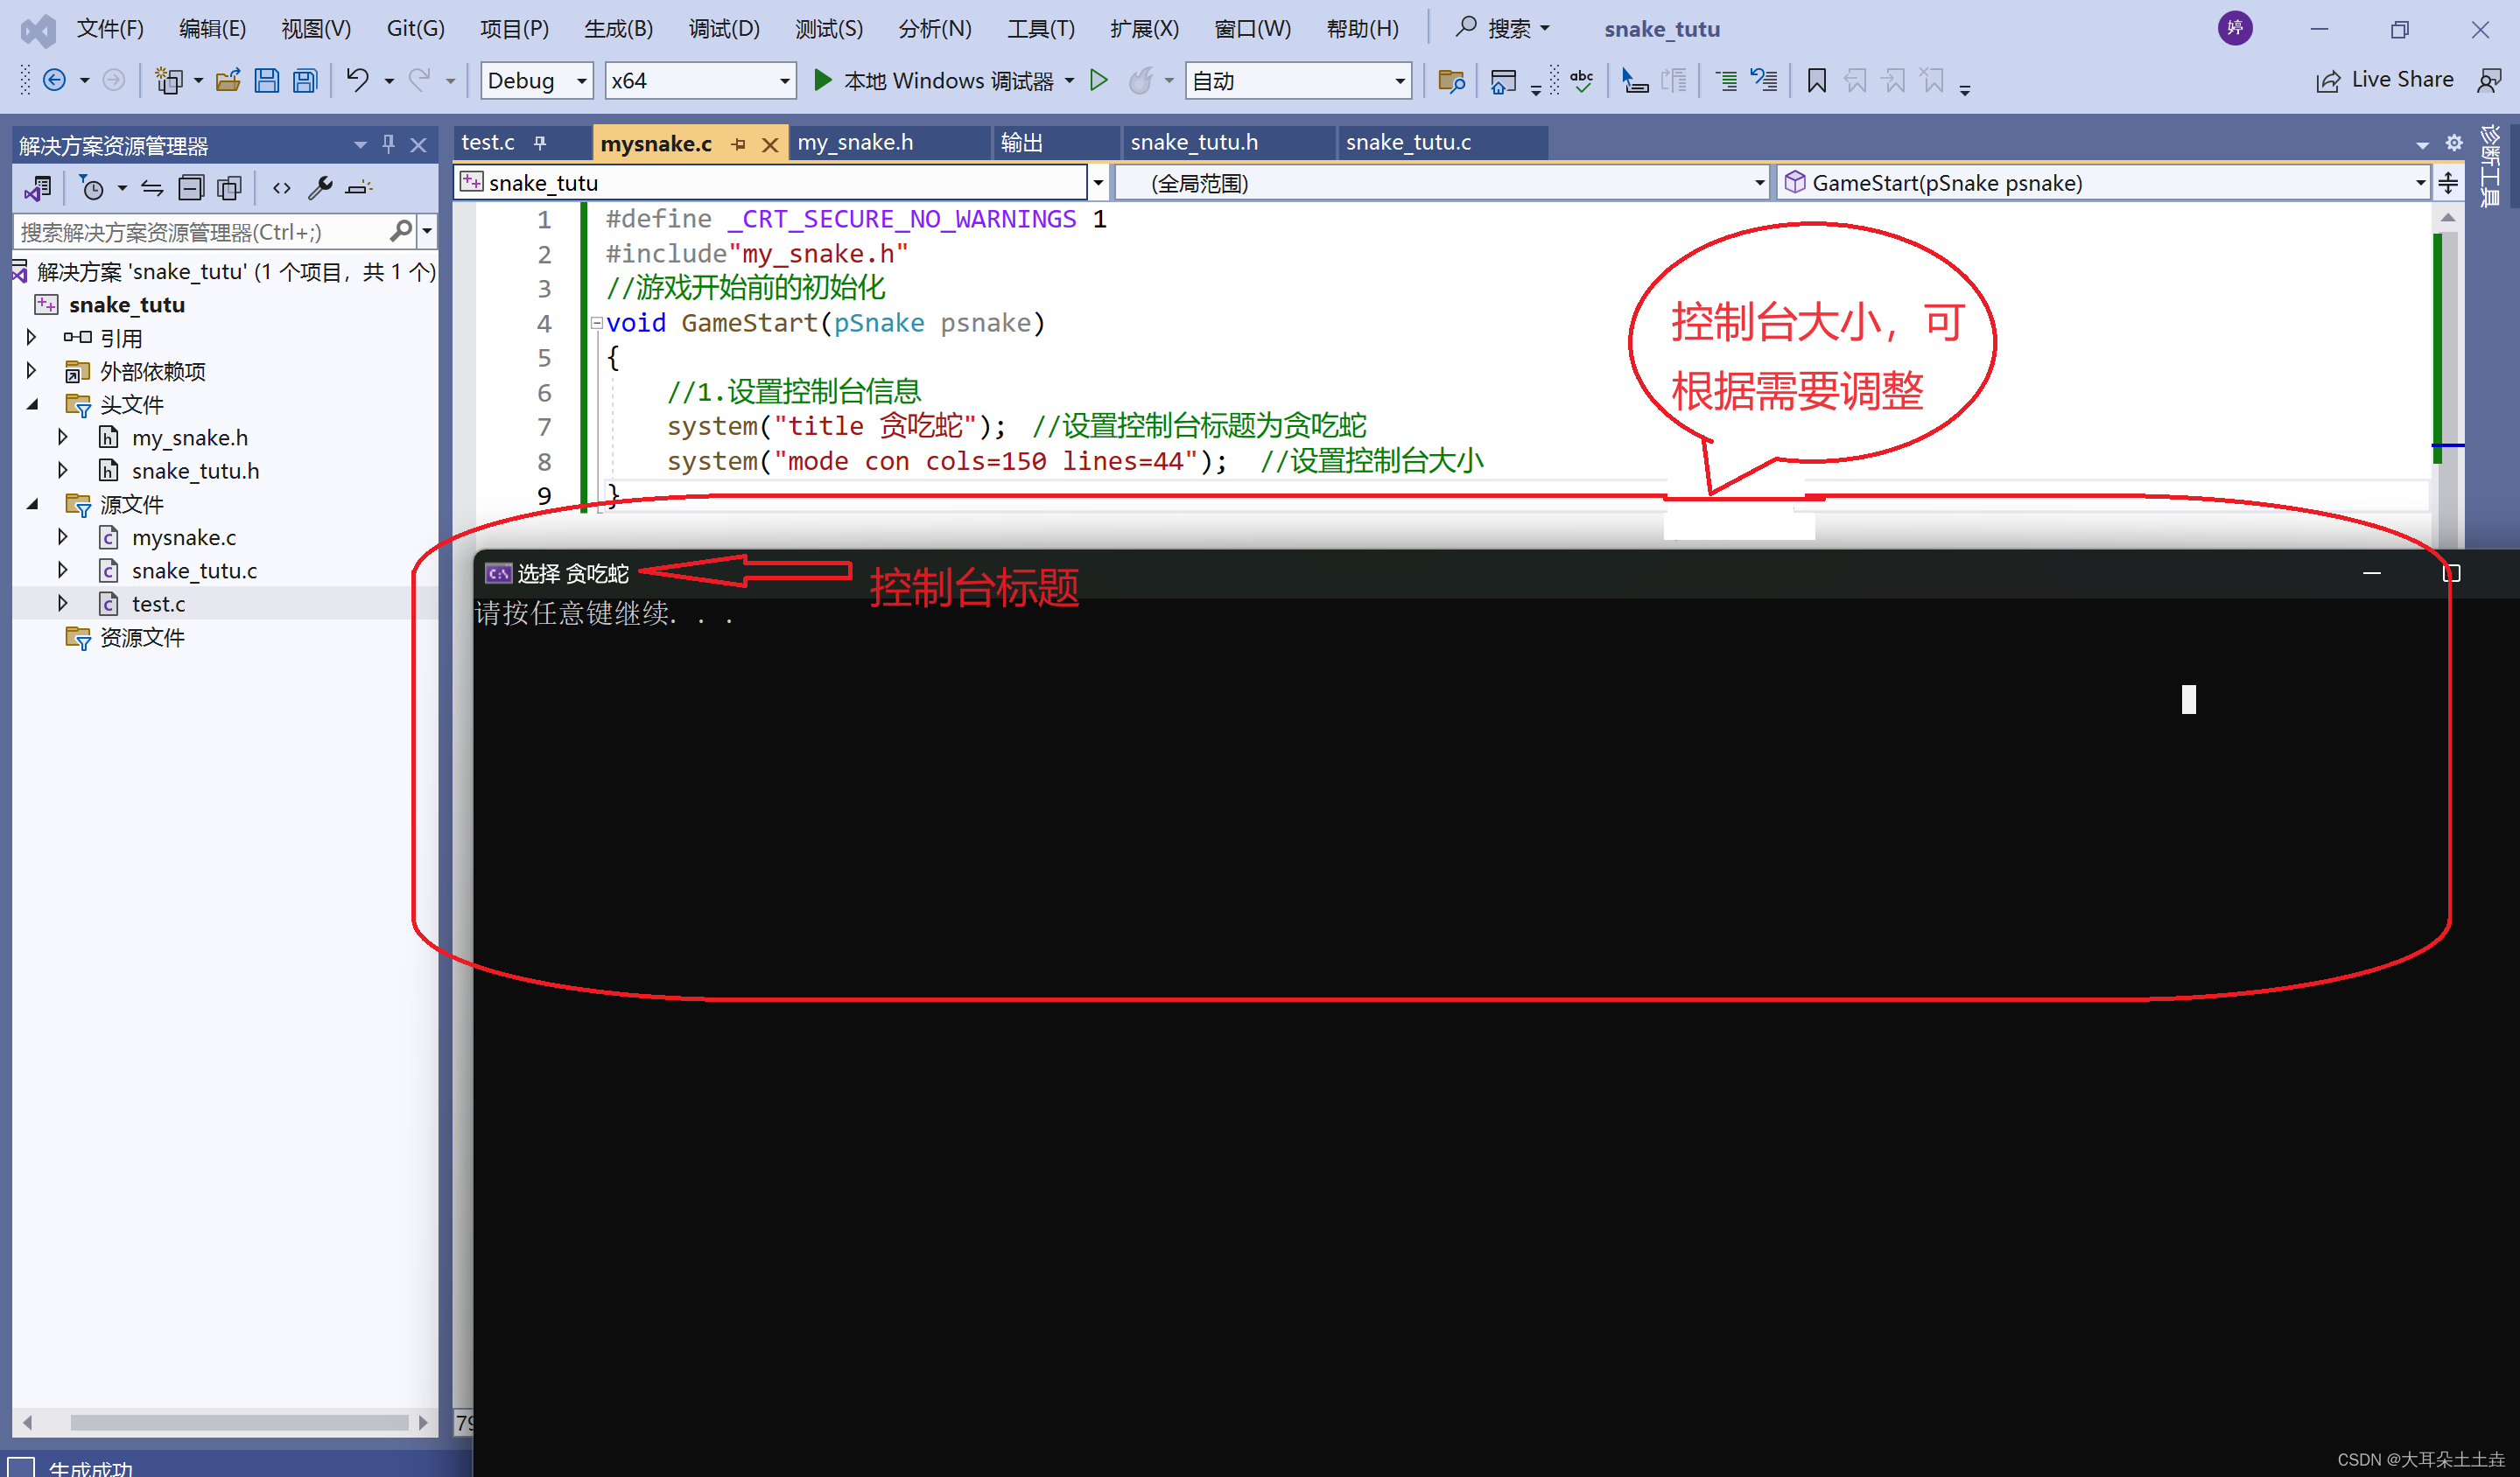The image size is (2520, 1477).
Task: Toggle pin on mysnake.c tab
Action: coord(739,143)
